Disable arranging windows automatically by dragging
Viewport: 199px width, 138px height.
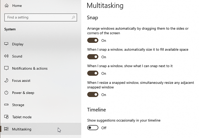93,40
